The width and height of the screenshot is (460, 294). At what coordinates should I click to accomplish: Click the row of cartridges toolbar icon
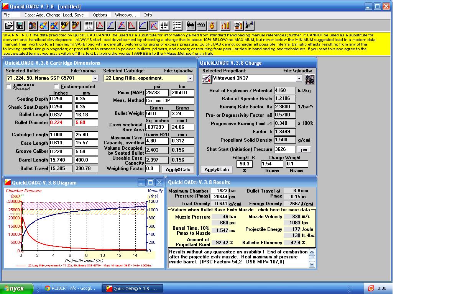pyautogui.click(x=225, y=26)
